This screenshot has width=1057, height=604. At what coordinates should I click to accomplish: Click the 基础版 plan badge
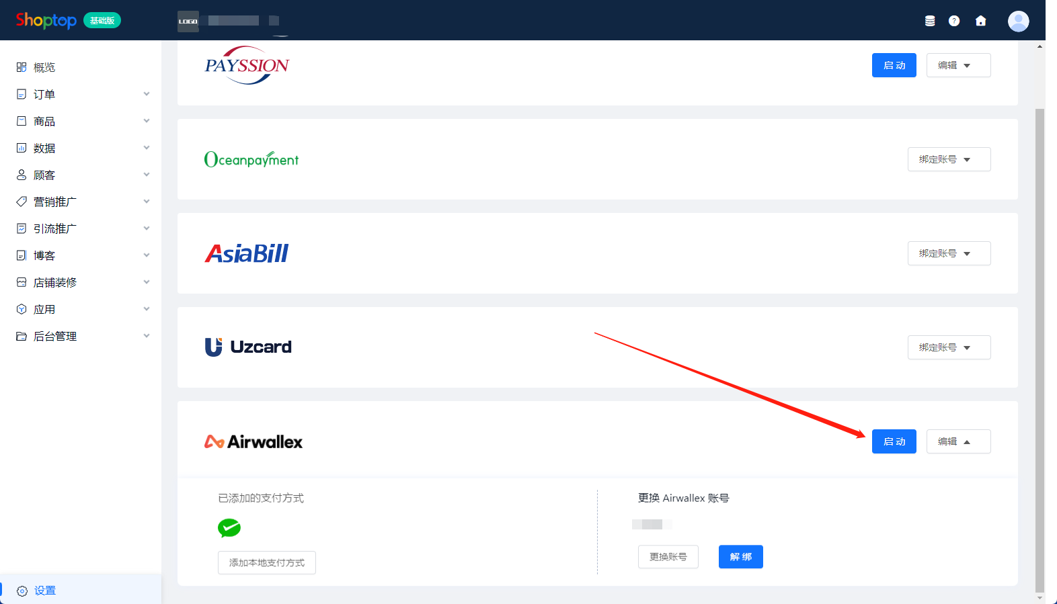coord(102,20)
